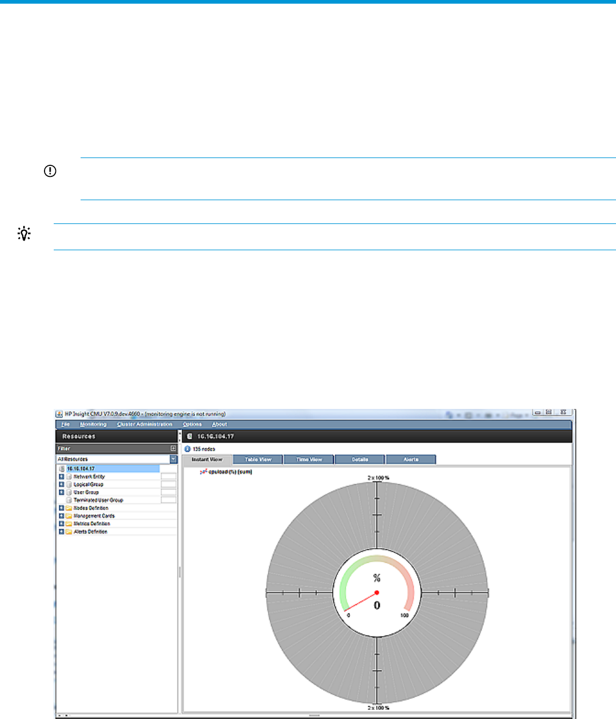
Task: Expand the Metrics Definition tree node
Action: 61,524
